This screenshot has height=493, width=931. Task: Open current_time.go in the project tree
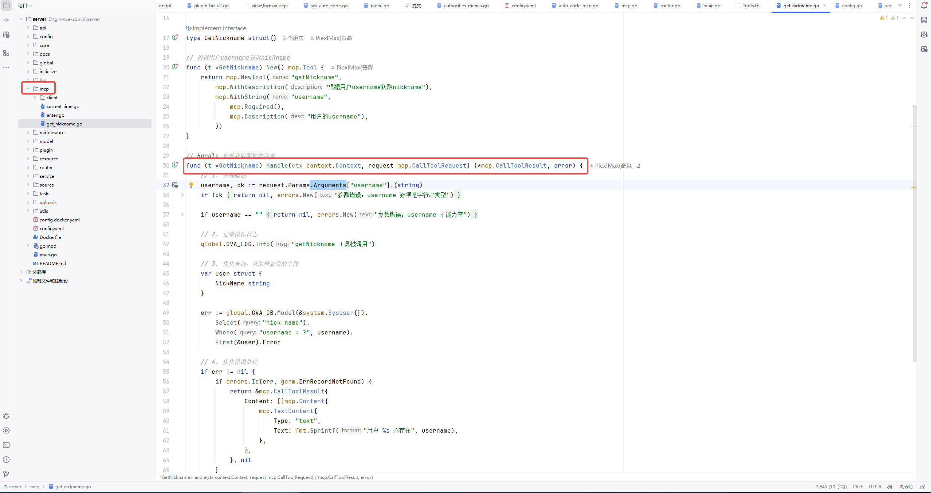pyautogui.click(x=63, y=106)
